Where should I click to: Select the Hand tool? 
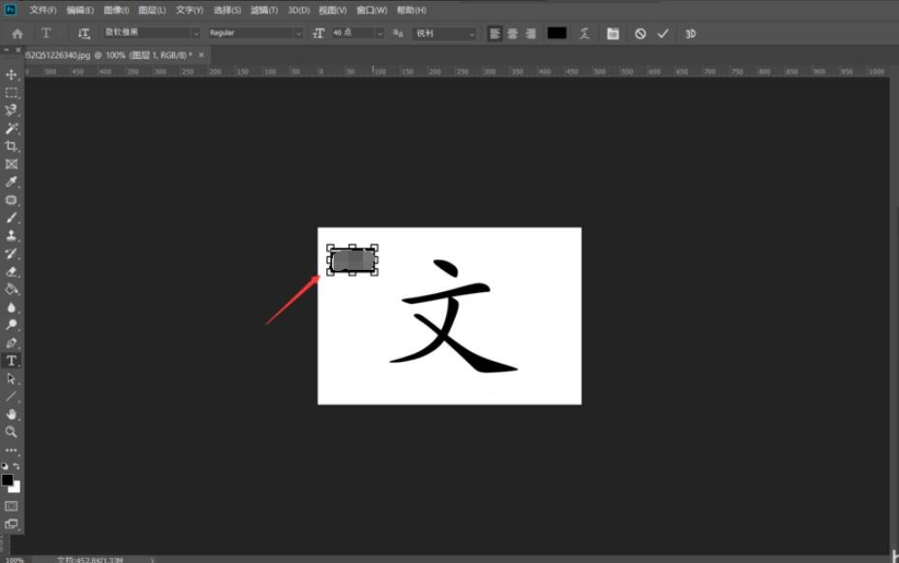(x=12, y=414)
